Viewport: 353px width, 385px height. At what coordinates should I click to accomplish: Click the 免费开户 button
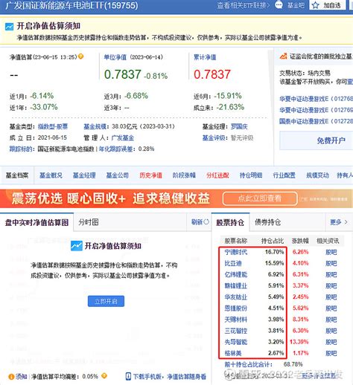point(317,140)
